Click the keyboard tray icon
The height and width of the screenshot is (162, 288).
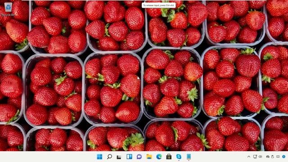(x=278, y=157)
